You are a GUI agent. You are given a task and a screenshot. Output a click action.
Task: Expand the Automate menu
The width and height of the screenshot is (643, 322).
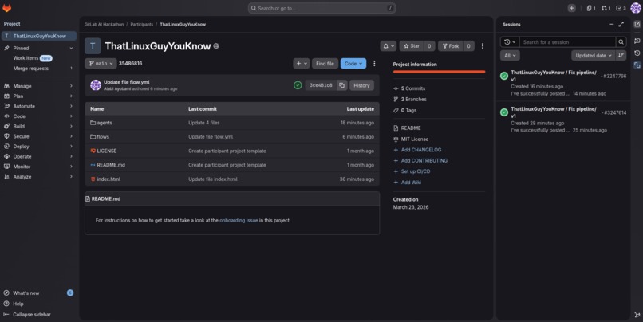click(38, 106)
